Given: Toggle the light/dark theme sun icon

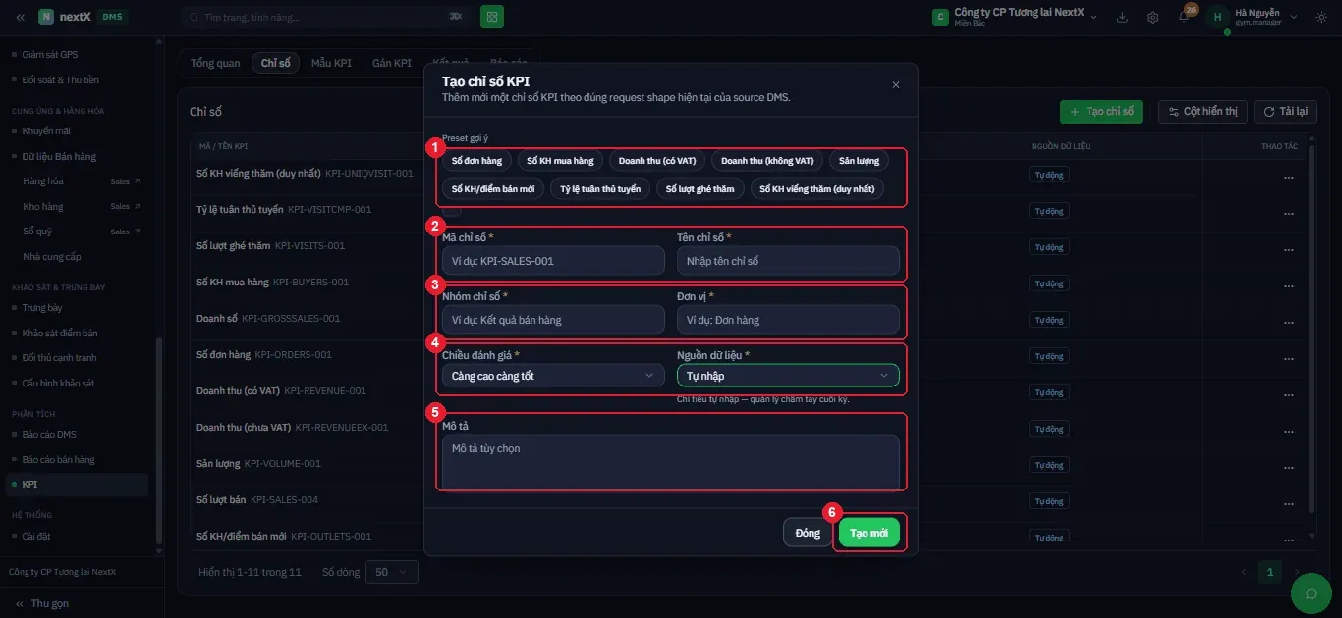Looking at the screenshot, I should pos(1322,17).
